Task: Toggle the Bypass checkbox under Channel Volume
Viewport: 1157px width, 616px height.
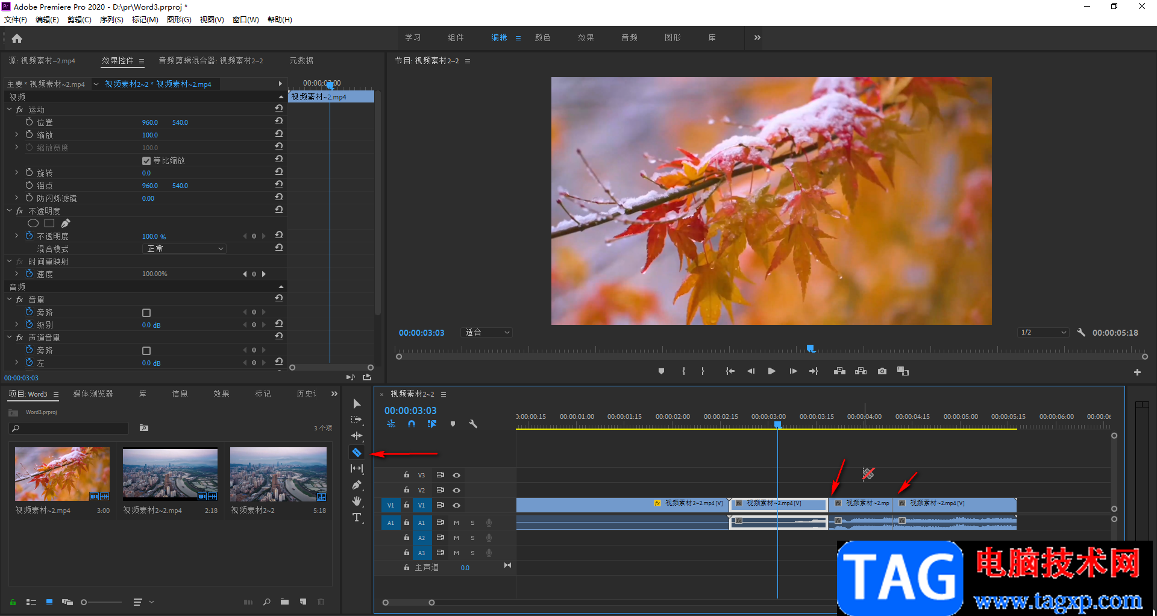Action: click(146, 351)
